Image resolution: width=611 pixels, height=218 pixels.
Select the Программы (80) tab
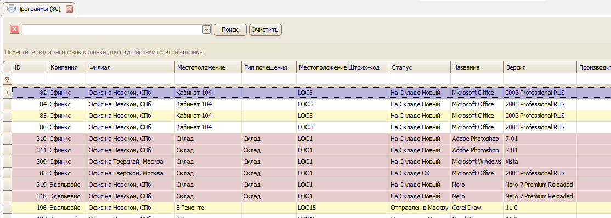pos(38,9)
